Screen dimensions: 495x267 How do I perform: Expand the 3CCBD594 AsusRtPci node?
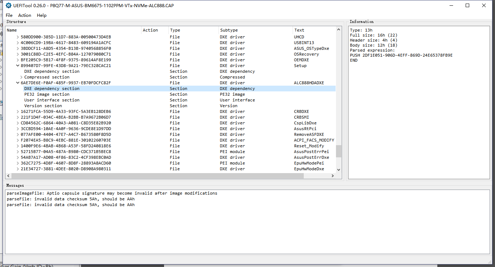18,129
